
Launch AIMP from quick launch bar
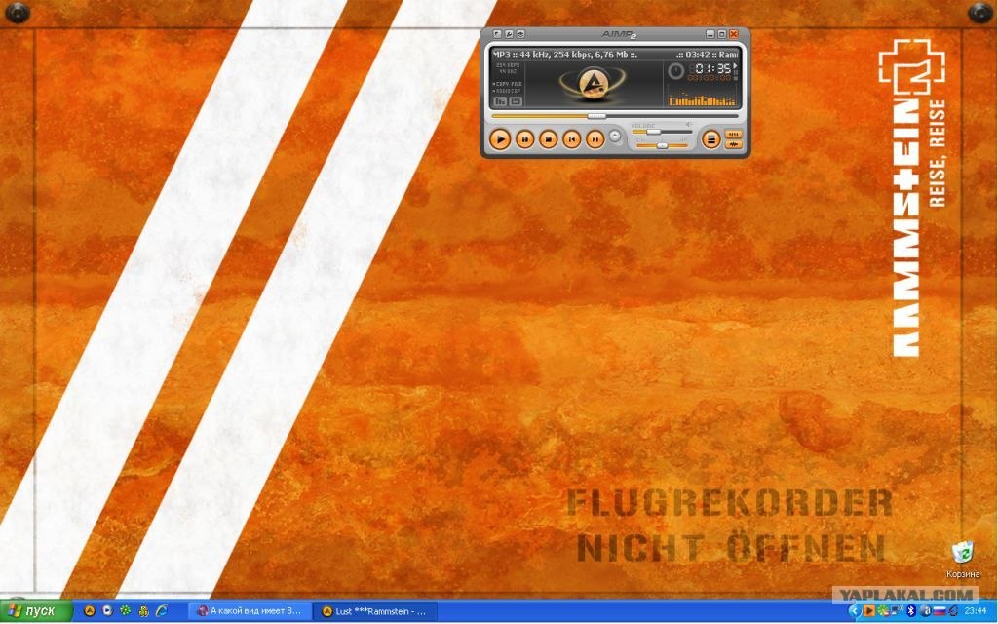[x=90, y=611]
